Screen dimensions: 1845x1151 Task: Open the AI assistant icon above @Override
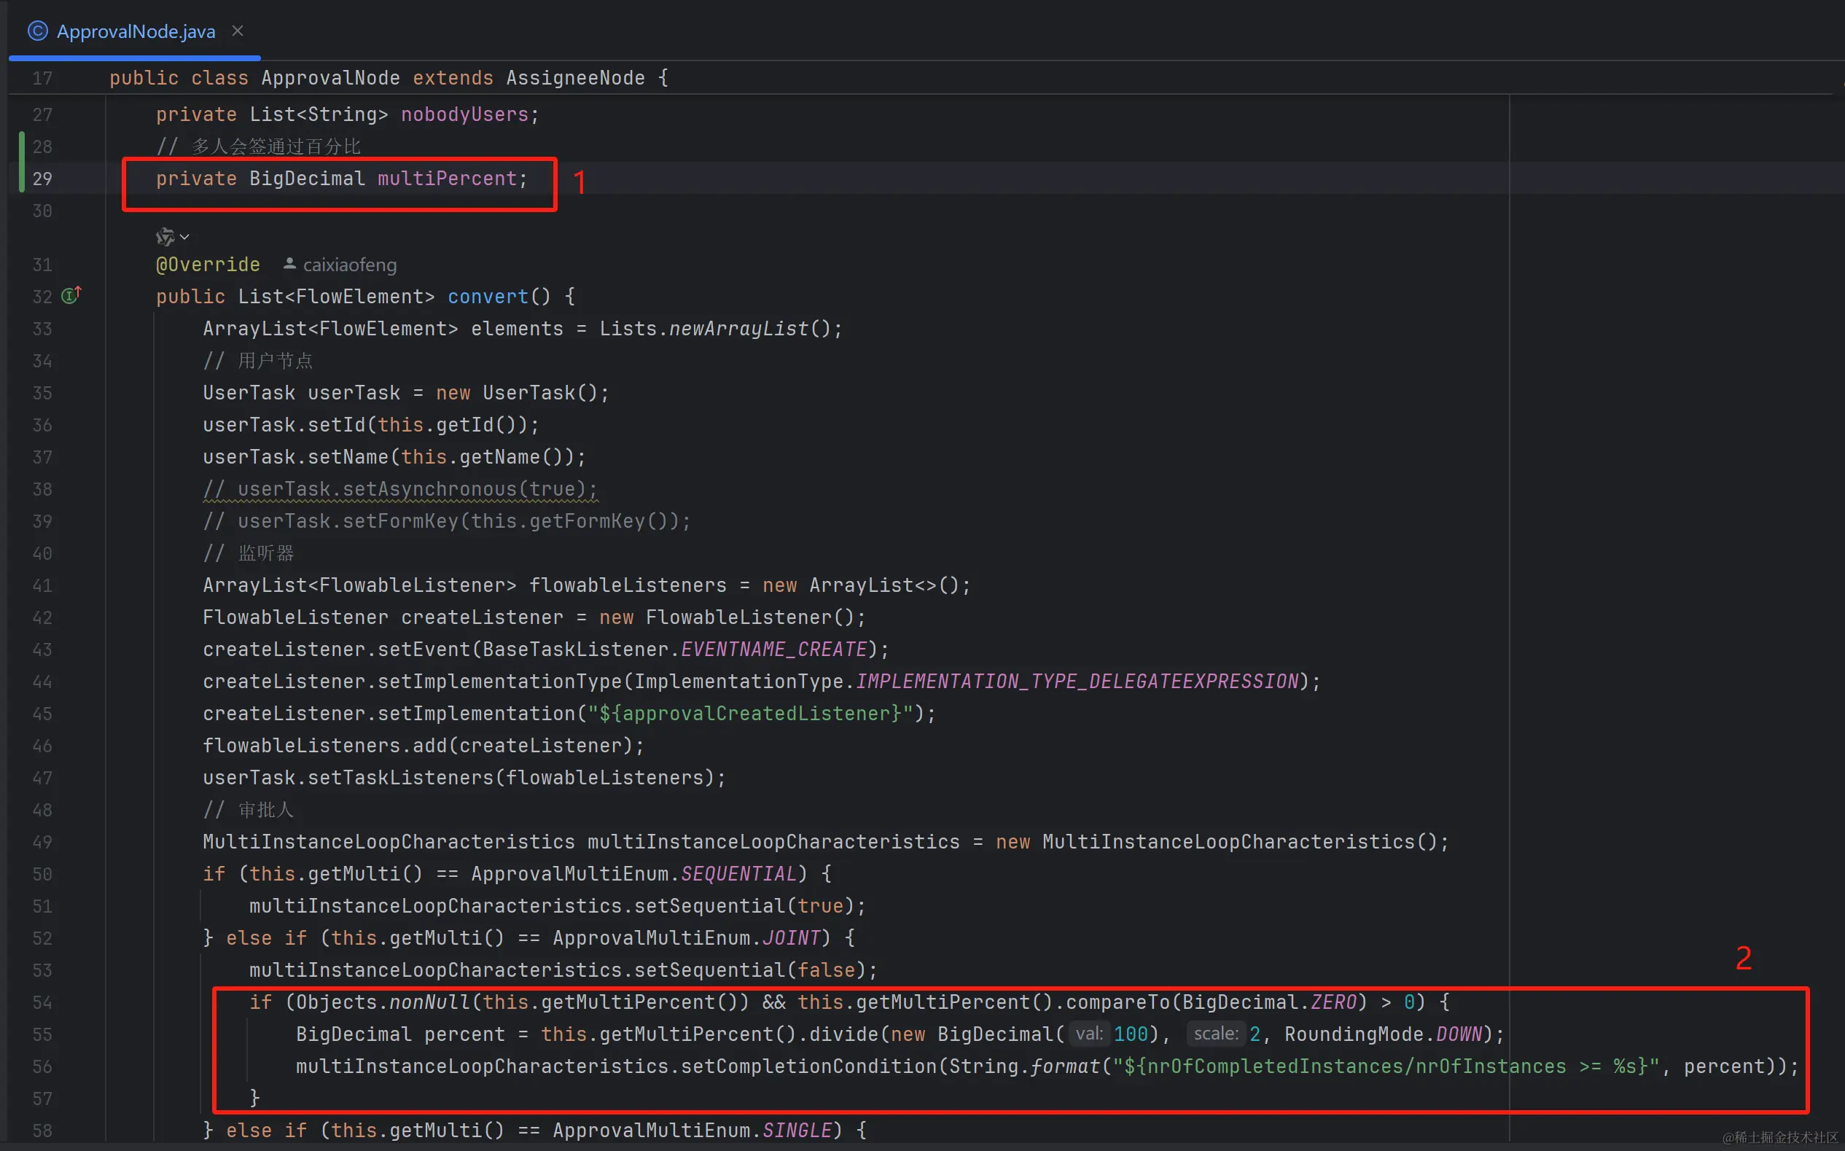(x=165, y=237)
